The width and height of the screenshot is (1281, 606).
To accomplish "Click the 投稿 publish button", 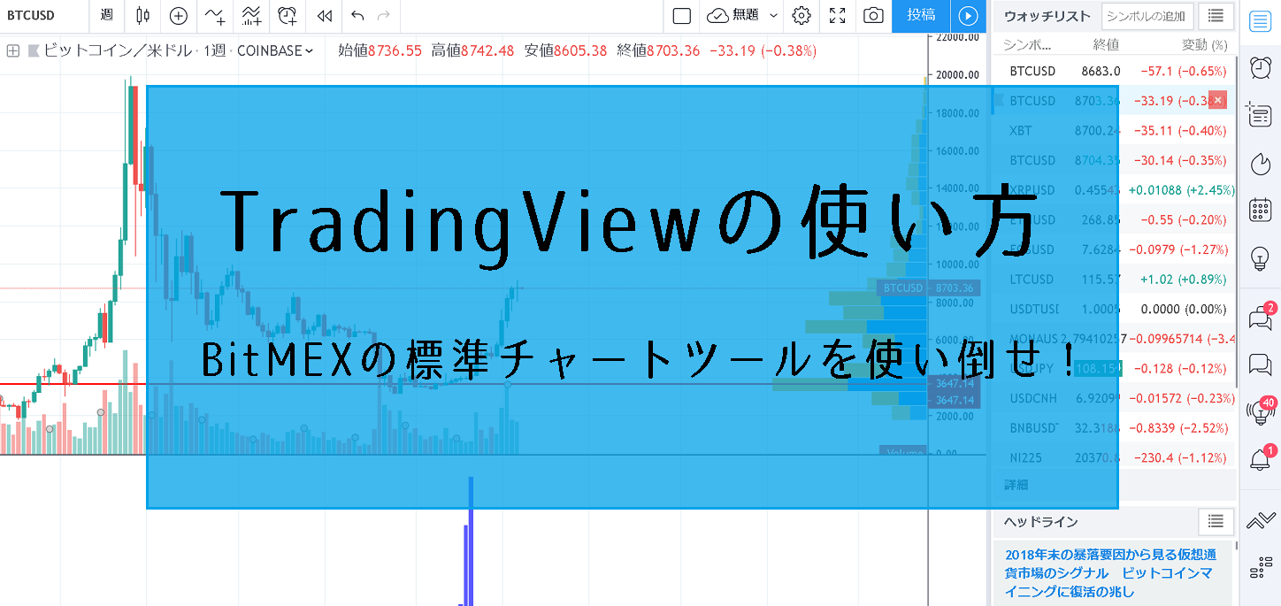I will [x=920, y=16].
